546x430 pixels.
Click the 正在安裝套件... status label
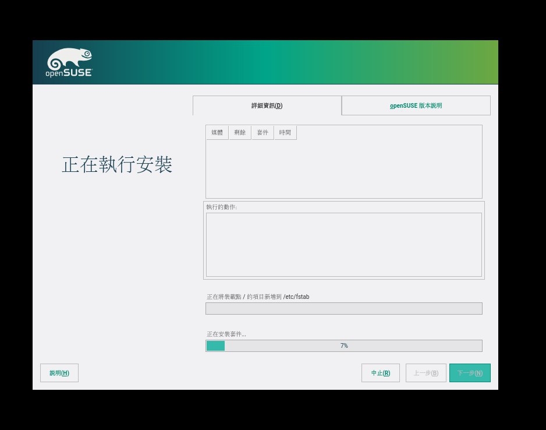click(x=226, y=334)
